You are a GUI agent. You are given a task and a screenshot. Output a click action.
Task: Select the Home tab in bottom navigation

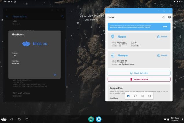coord(128,96)
